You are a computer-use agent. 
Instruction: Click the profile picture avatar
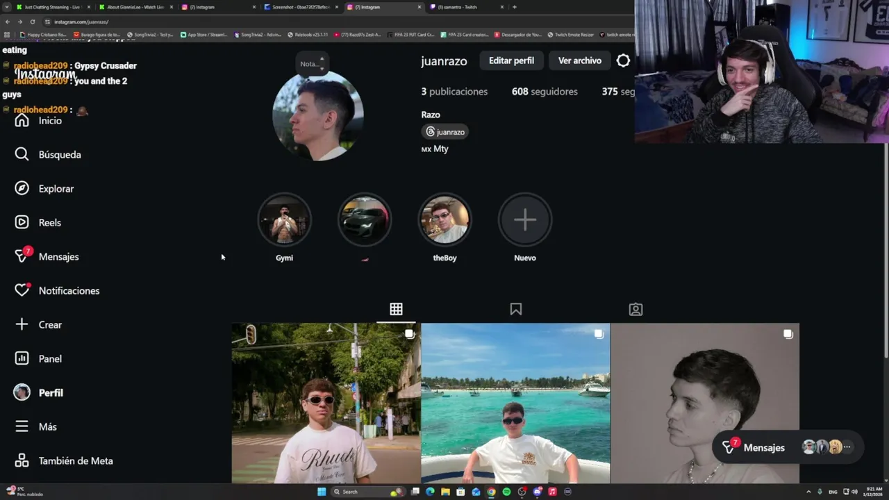318,115
